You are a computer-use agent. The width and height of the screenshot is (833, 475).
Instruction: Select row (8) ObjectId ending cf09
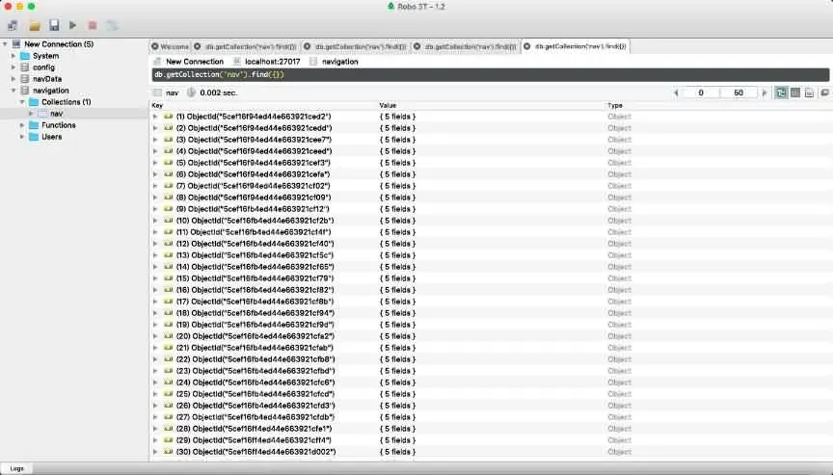tap(254, 198)
